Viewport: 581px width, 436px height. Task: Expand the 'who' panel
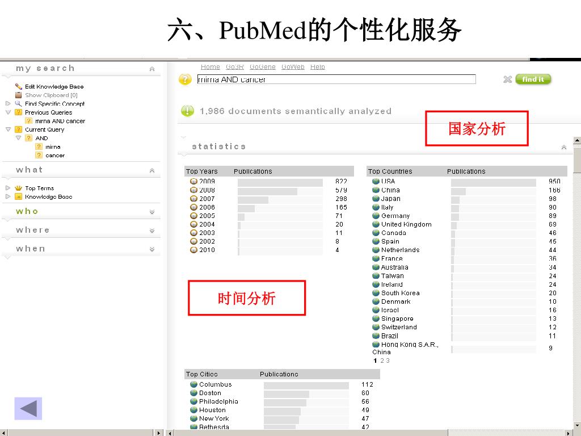152,212
